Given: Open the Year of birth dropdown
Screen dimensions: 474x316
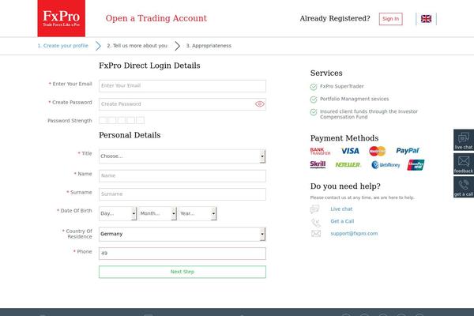Looking at the screenshot, I should coord(197,213).
